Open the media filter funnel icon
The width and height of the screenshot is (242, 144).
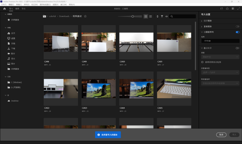162,16
